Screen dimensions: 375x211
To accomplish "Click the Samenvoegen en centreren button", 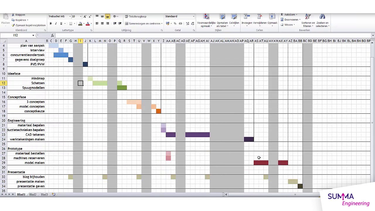I will pos(142,23).
